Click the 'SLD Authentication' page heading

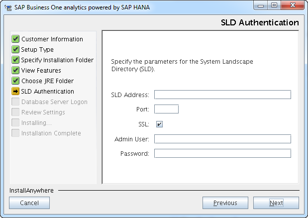(x=260, y=22)
